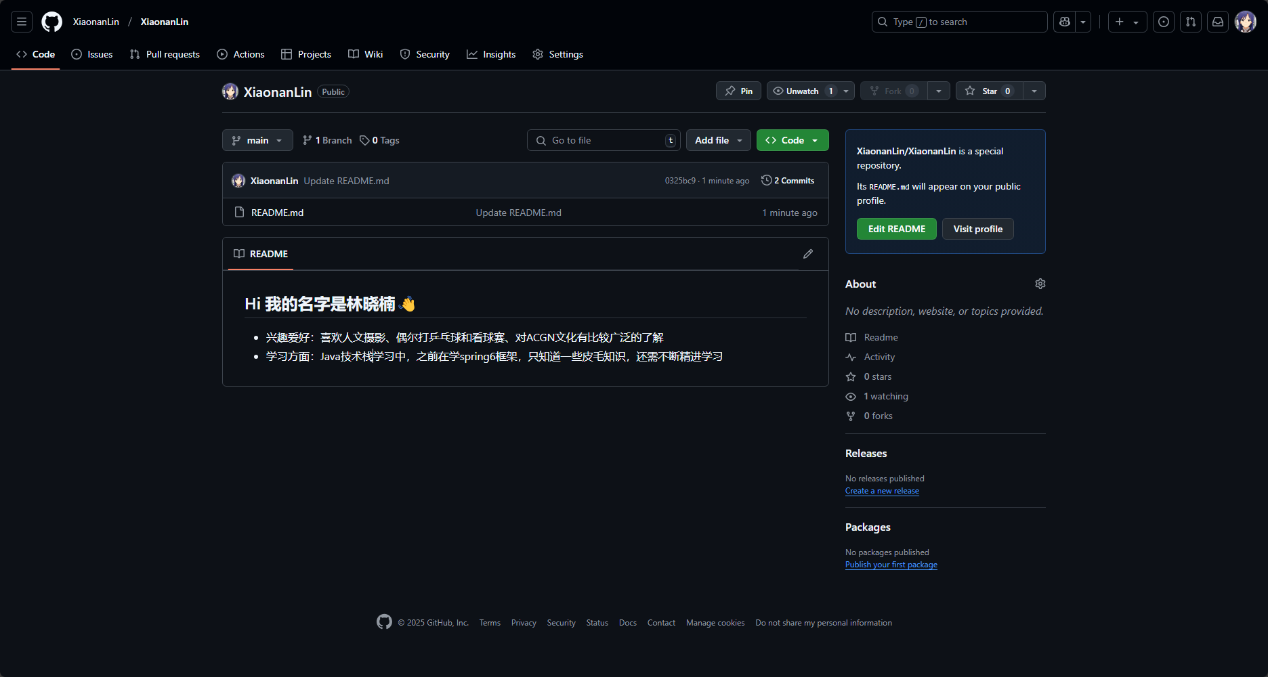Open the footer Status link
The width and height of the screenshot is (1268, 677).
597,623
